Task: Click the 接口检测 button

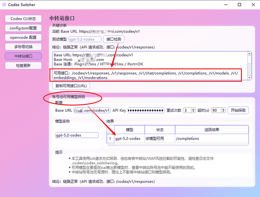Action: point(113,39)
